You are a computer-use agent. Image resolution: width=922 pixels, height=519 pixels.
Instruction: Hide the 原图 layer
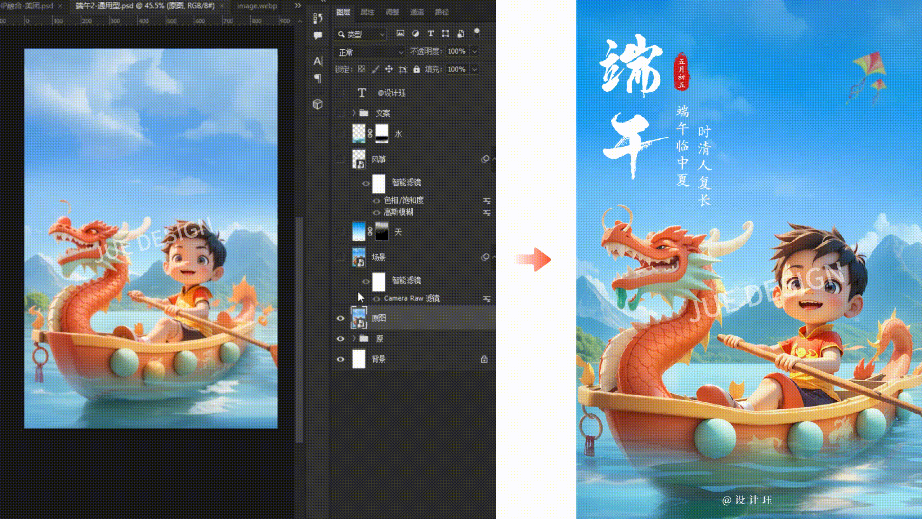pos(340,318)
